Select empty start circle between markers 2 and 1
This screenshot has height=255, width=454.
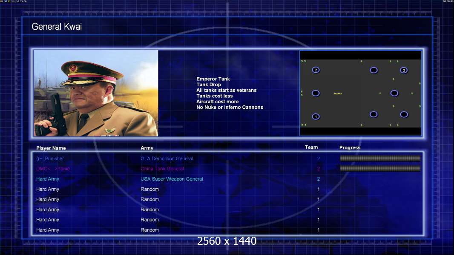pos(316,93)
